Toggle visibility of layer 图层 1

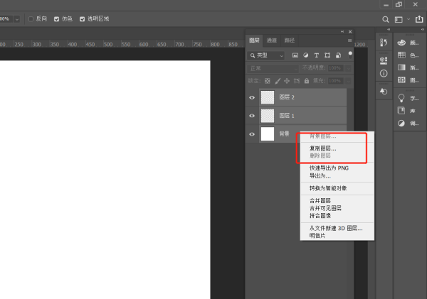[252, 115]
